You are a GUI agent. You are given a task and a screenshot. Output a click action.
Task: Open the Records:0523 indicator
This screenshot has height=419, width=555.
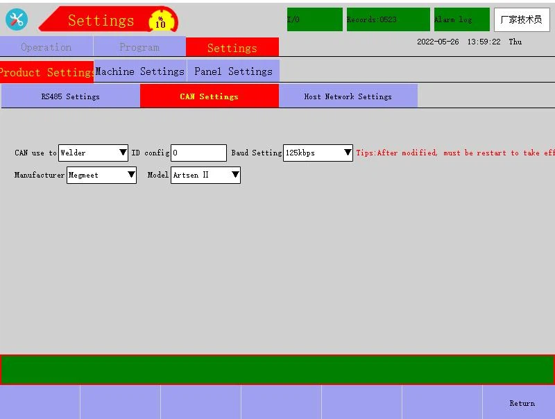coord(388,19)
